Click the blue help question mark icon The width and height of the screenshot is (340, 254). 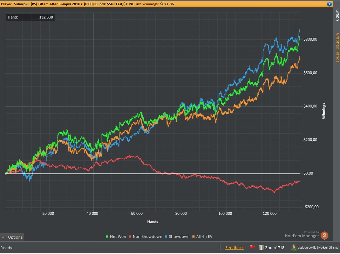pyautogui.click(x=329, y=4)
